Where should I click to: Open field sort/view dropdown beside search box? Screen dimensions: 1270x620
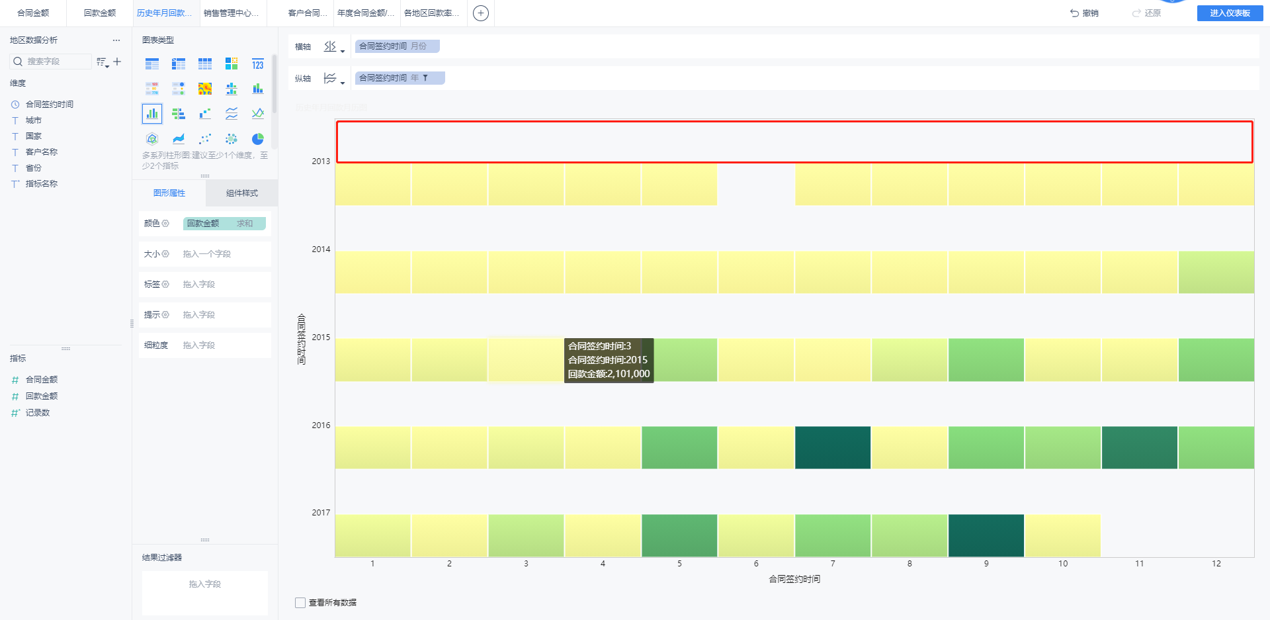(x=102, y=62)
